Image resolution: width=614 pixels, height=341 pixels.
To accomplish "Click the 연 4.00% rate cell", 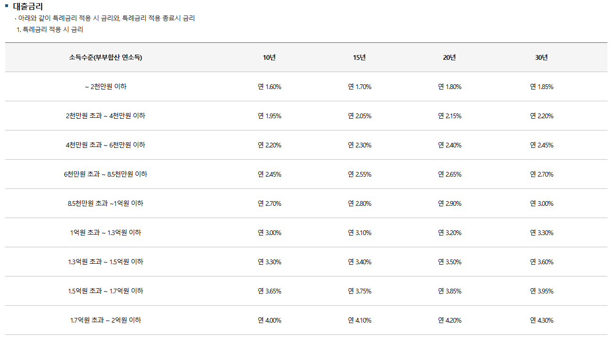I will click(270, 320).
